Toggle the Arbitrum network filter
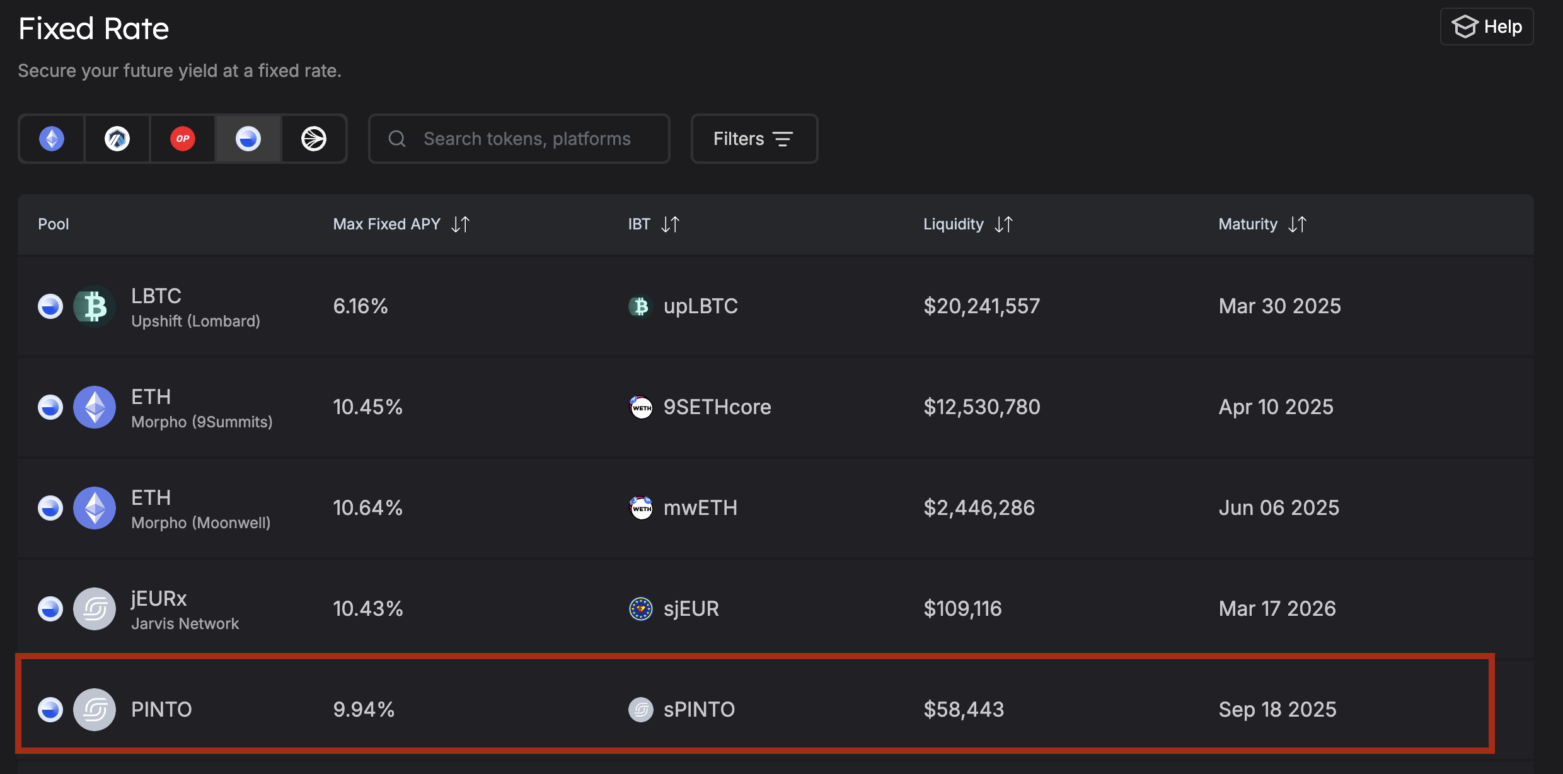This screenshot has width=1563, height=774. click(x=117, y=139)
